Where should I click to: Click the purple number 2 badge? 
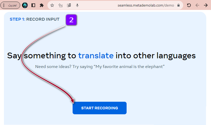pyautogui.click(x=71, y=20)
